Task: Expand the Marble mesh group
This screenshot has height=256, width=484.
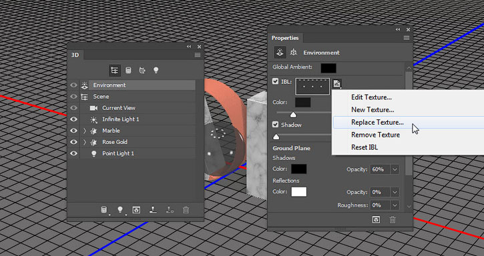Action: click(x=85, y=131)
